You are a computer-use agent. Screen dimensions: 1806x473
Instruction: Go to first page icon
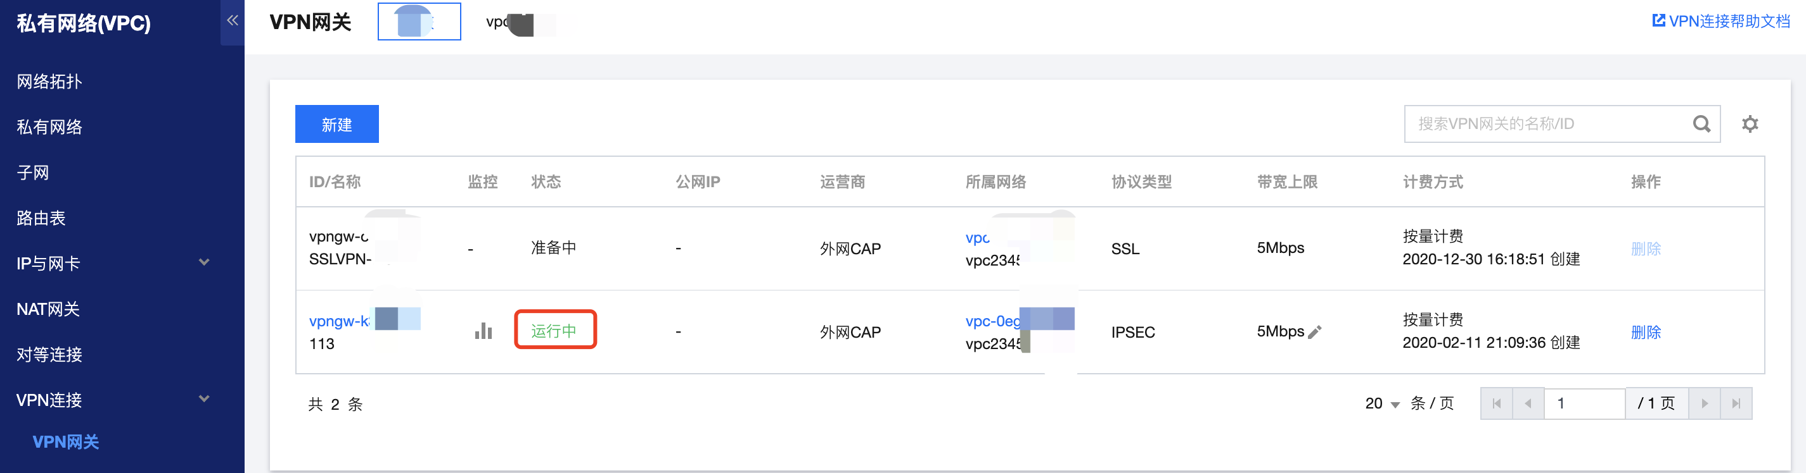tap(1497, 403)
